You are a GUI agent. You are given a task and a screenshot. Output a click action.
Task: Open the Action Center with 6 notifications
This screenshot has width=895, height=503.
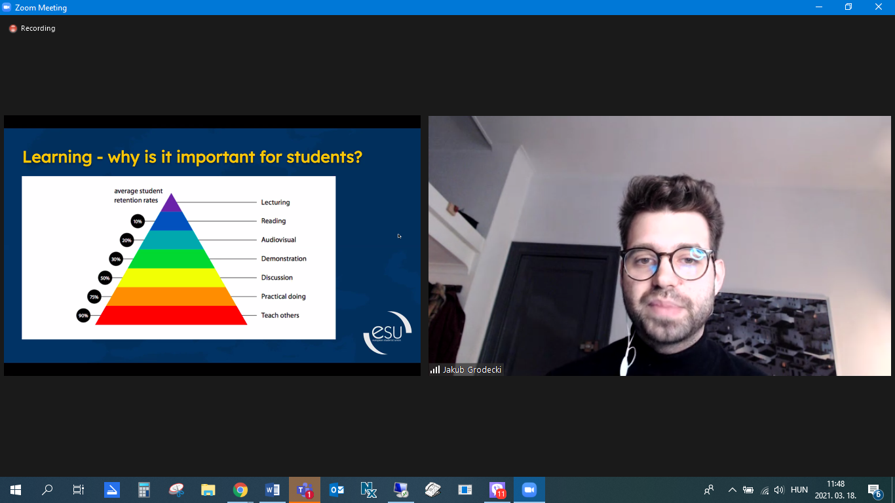click(x=873, y=490)
